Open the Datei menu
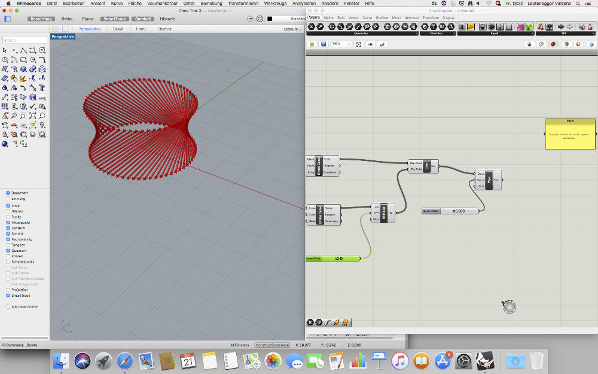The image size is (598, 374). [x=52, y=3]
